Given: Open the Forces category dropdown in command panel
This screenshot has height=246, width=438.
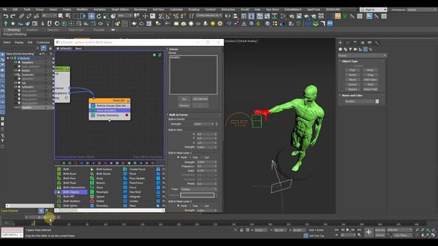Looking at the screenshot, I should tap(362, 55).
